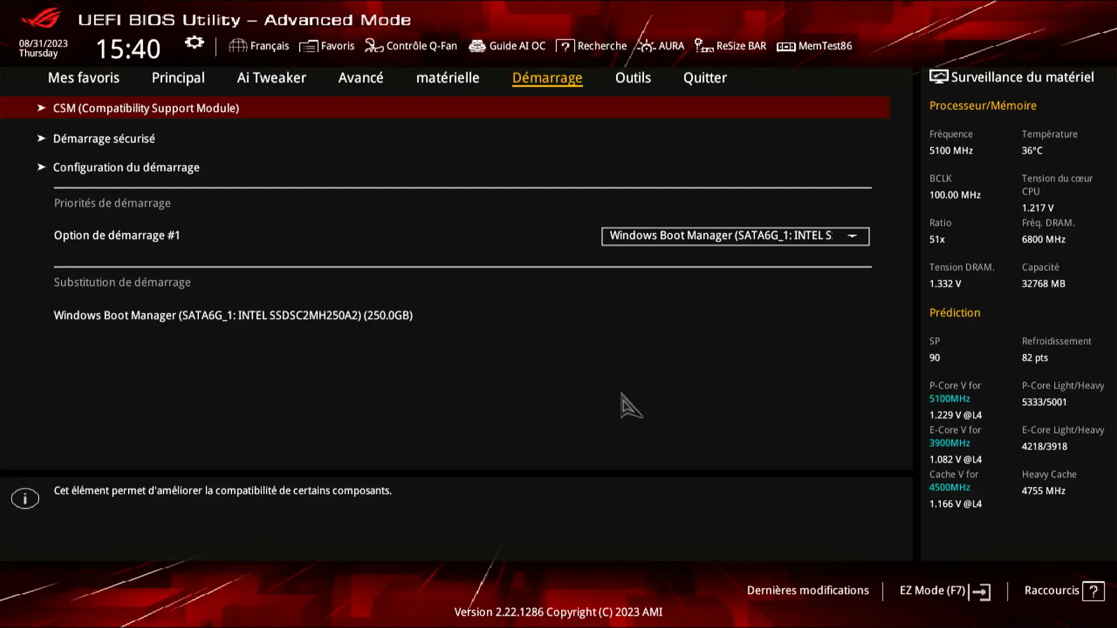Open the Option de démarrage #1 dropdown
This screenshot has height=628, width=1117.
tap(735, 236)
